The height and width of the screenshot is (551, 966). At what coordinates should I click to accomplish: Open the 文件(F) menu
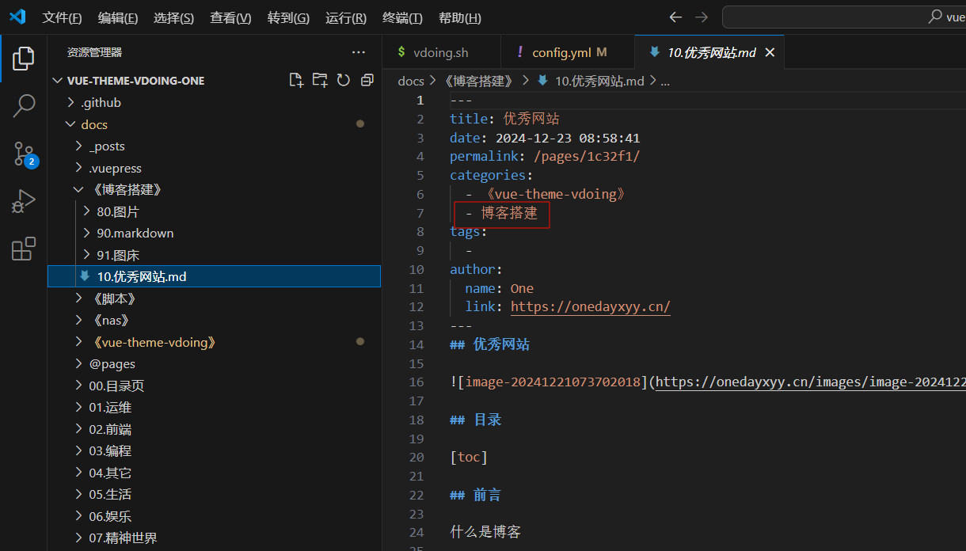(62, 18)
